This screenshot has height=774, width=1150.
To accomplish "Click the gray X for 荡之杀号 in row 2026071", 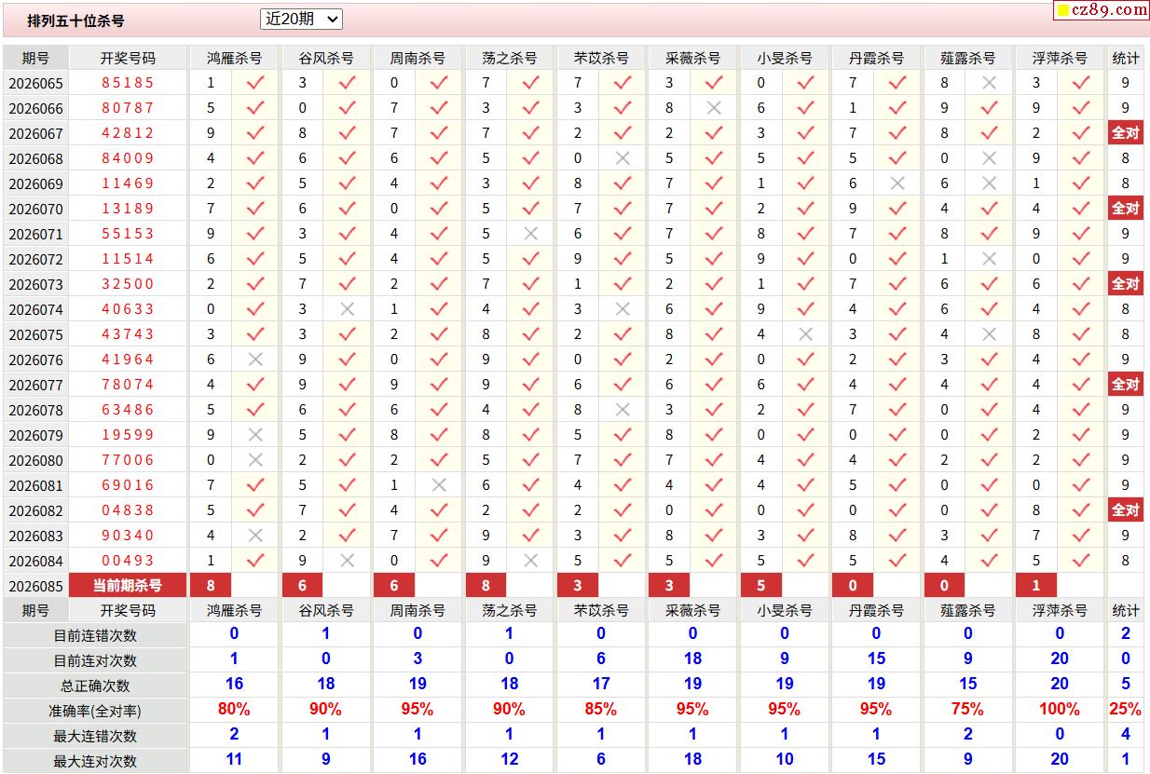I will coord(531,234).
